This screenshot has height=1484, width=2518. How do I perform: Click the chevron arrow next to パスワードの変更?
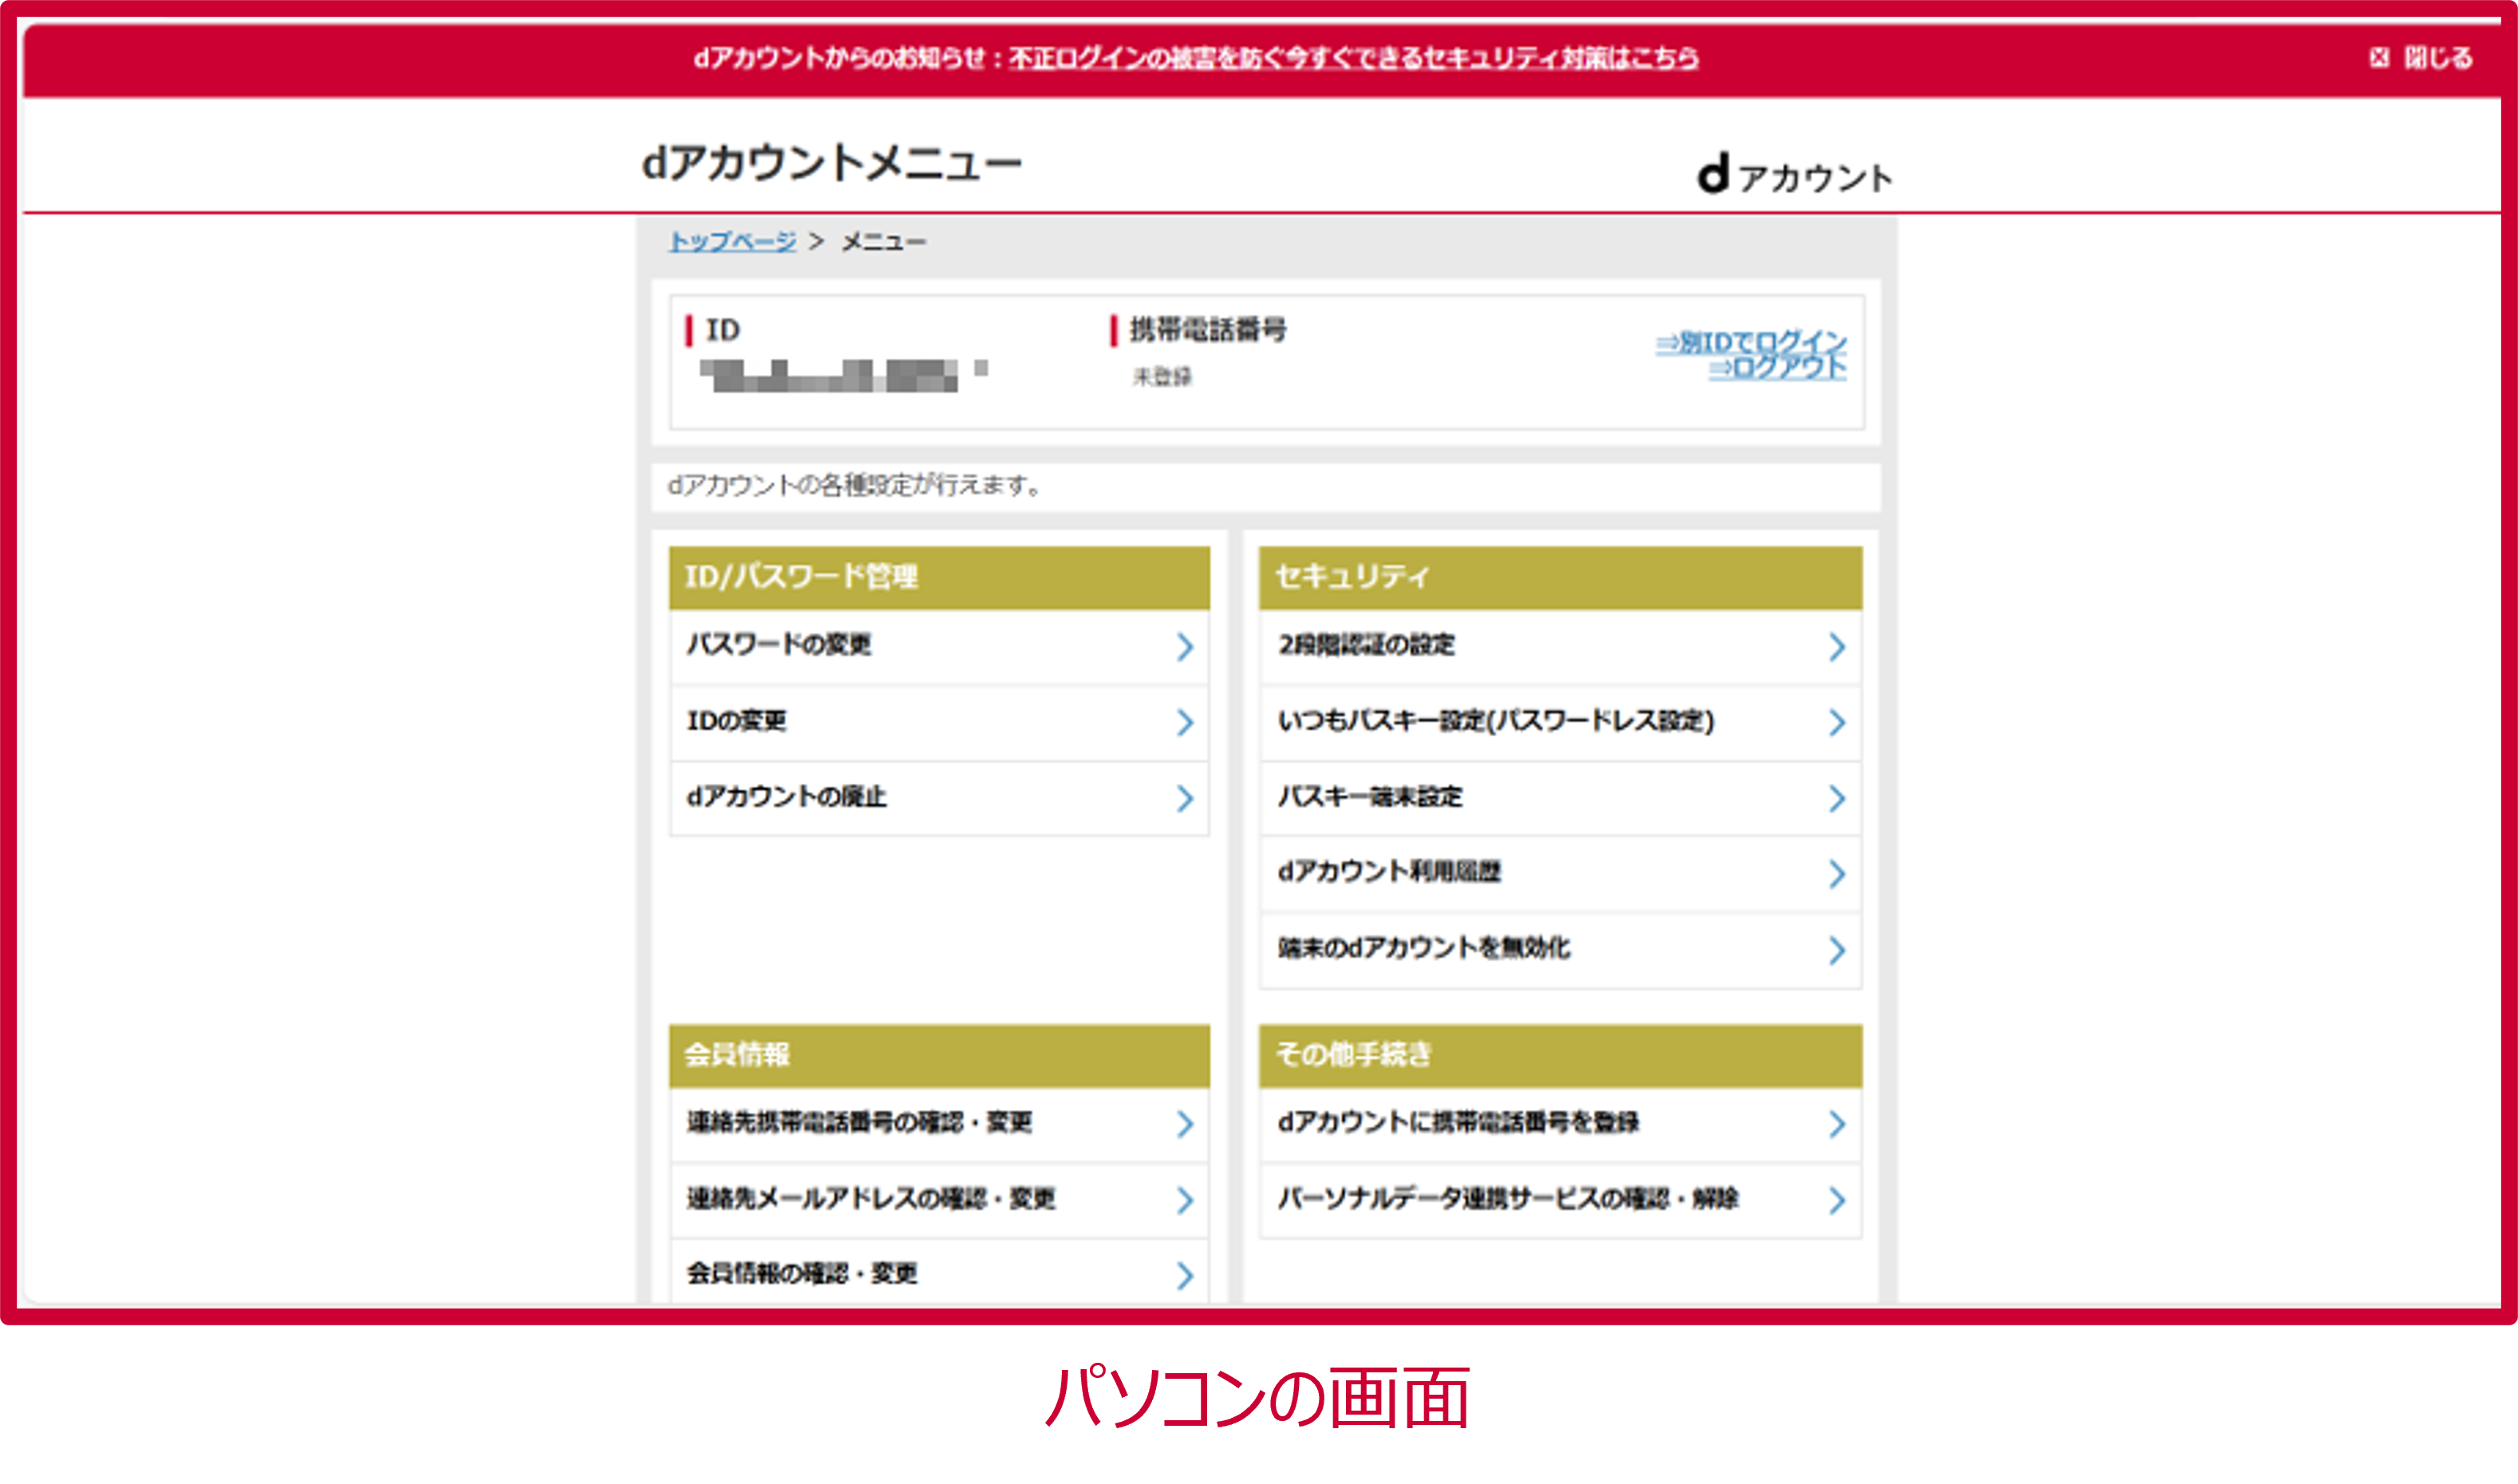click(1185, 647)
